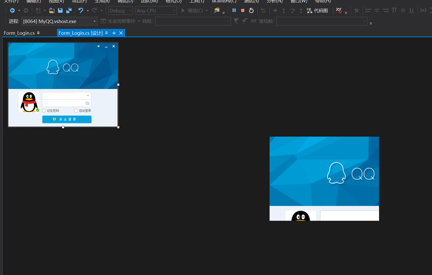Open the 测试(S) menu
The height and width of the screenshot is (275, 432).
[251, 2]
